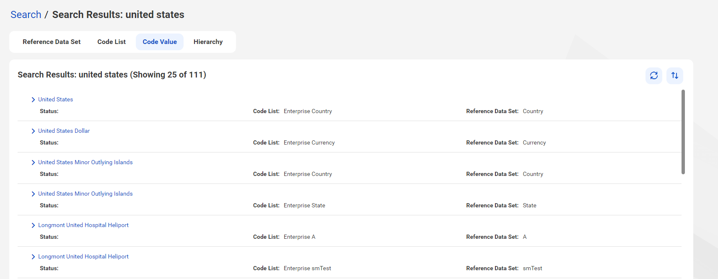
Task: Click the Search Results showing 25 of 111 heading
Action: 112,75
